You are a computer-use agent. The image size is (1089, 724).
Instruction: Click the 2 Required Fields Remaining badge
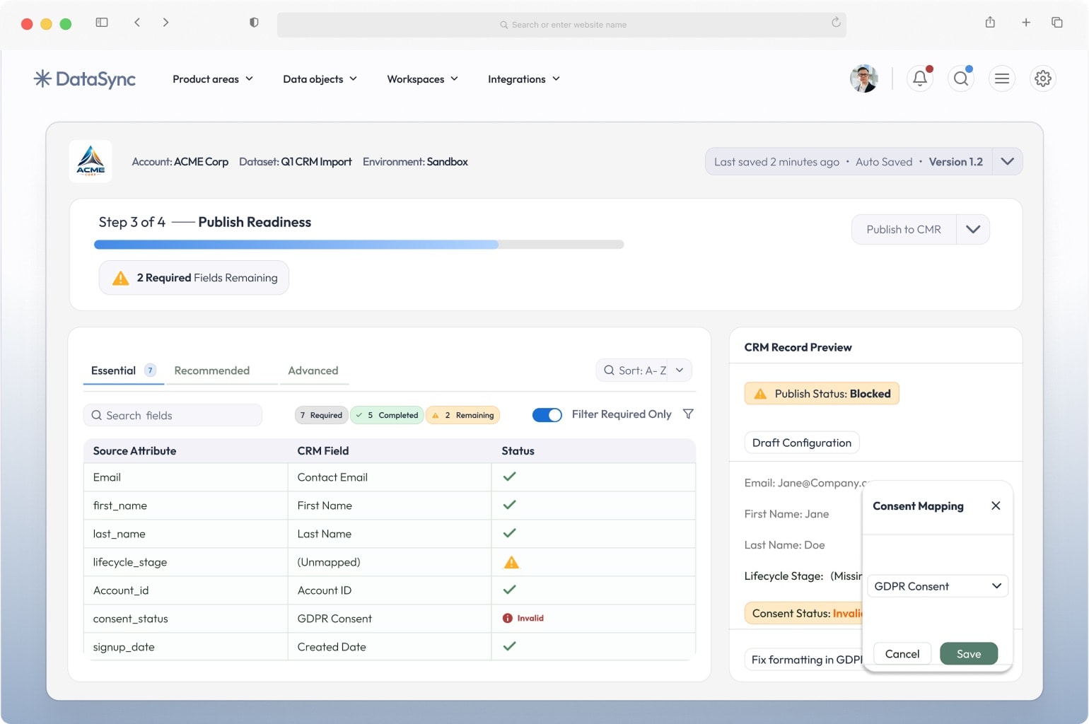(194, 278)
